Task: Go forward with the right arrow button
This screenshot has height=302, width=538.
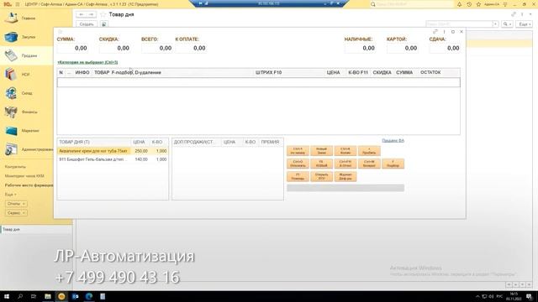Action: click(x=92, y=14)
